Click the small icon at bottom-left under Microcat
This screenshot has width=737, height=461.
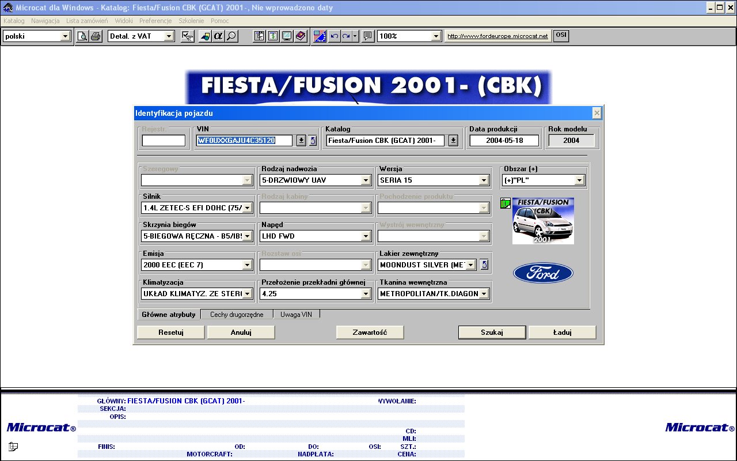click(13, 446)
